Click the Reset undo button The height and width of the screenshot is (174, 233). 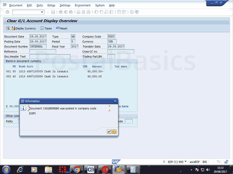point(61,28)
